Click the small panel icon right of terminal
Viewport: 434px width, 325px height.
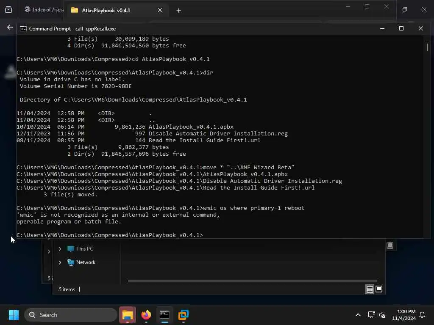point(390,245)
